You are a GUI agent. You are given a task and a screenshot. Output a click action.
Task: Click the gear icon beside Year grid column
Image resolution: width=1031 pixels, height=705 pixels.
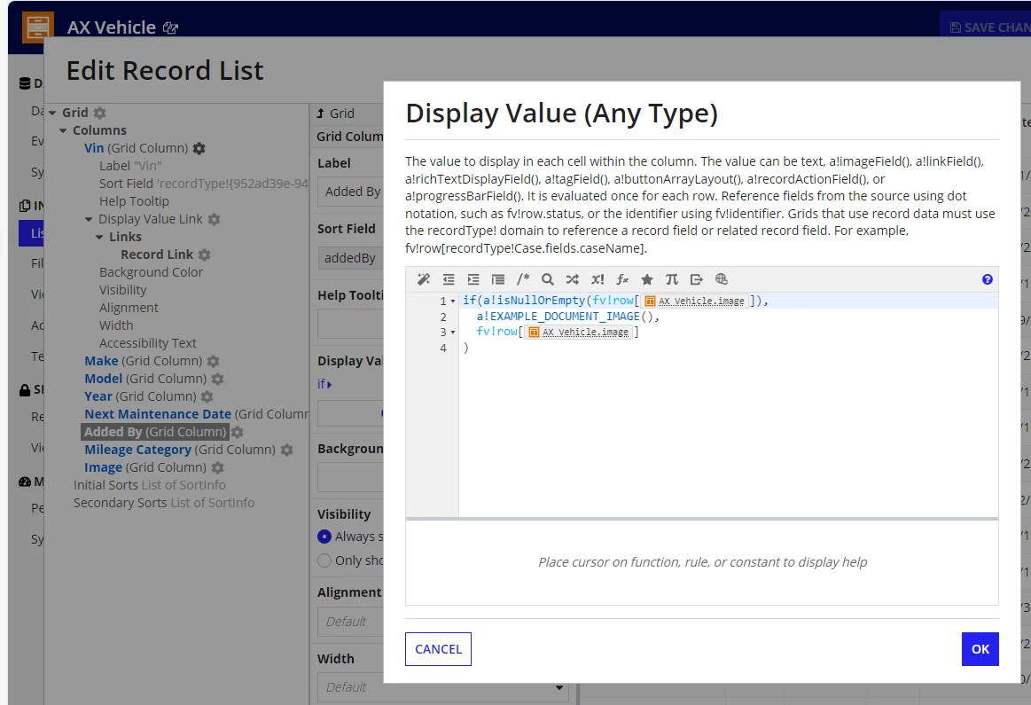point(207,396)
